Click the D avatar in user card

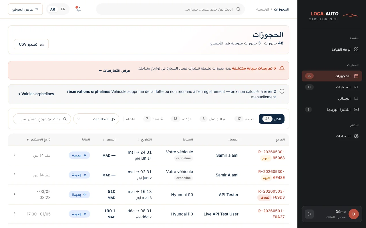pos(354,214)
